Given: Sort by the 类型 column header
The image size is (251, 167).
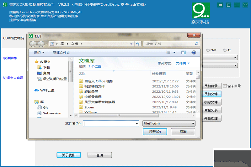Looking at the screenshot, I should click(189, 74).
